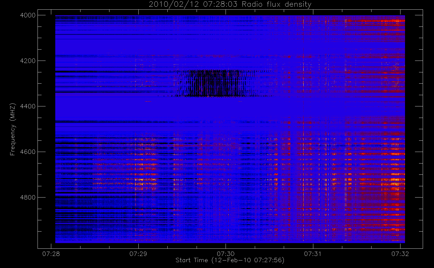Viewport: 434px width, 268px height.
Task: Click the 4800 frequency tick label
Action: [28, 198]
